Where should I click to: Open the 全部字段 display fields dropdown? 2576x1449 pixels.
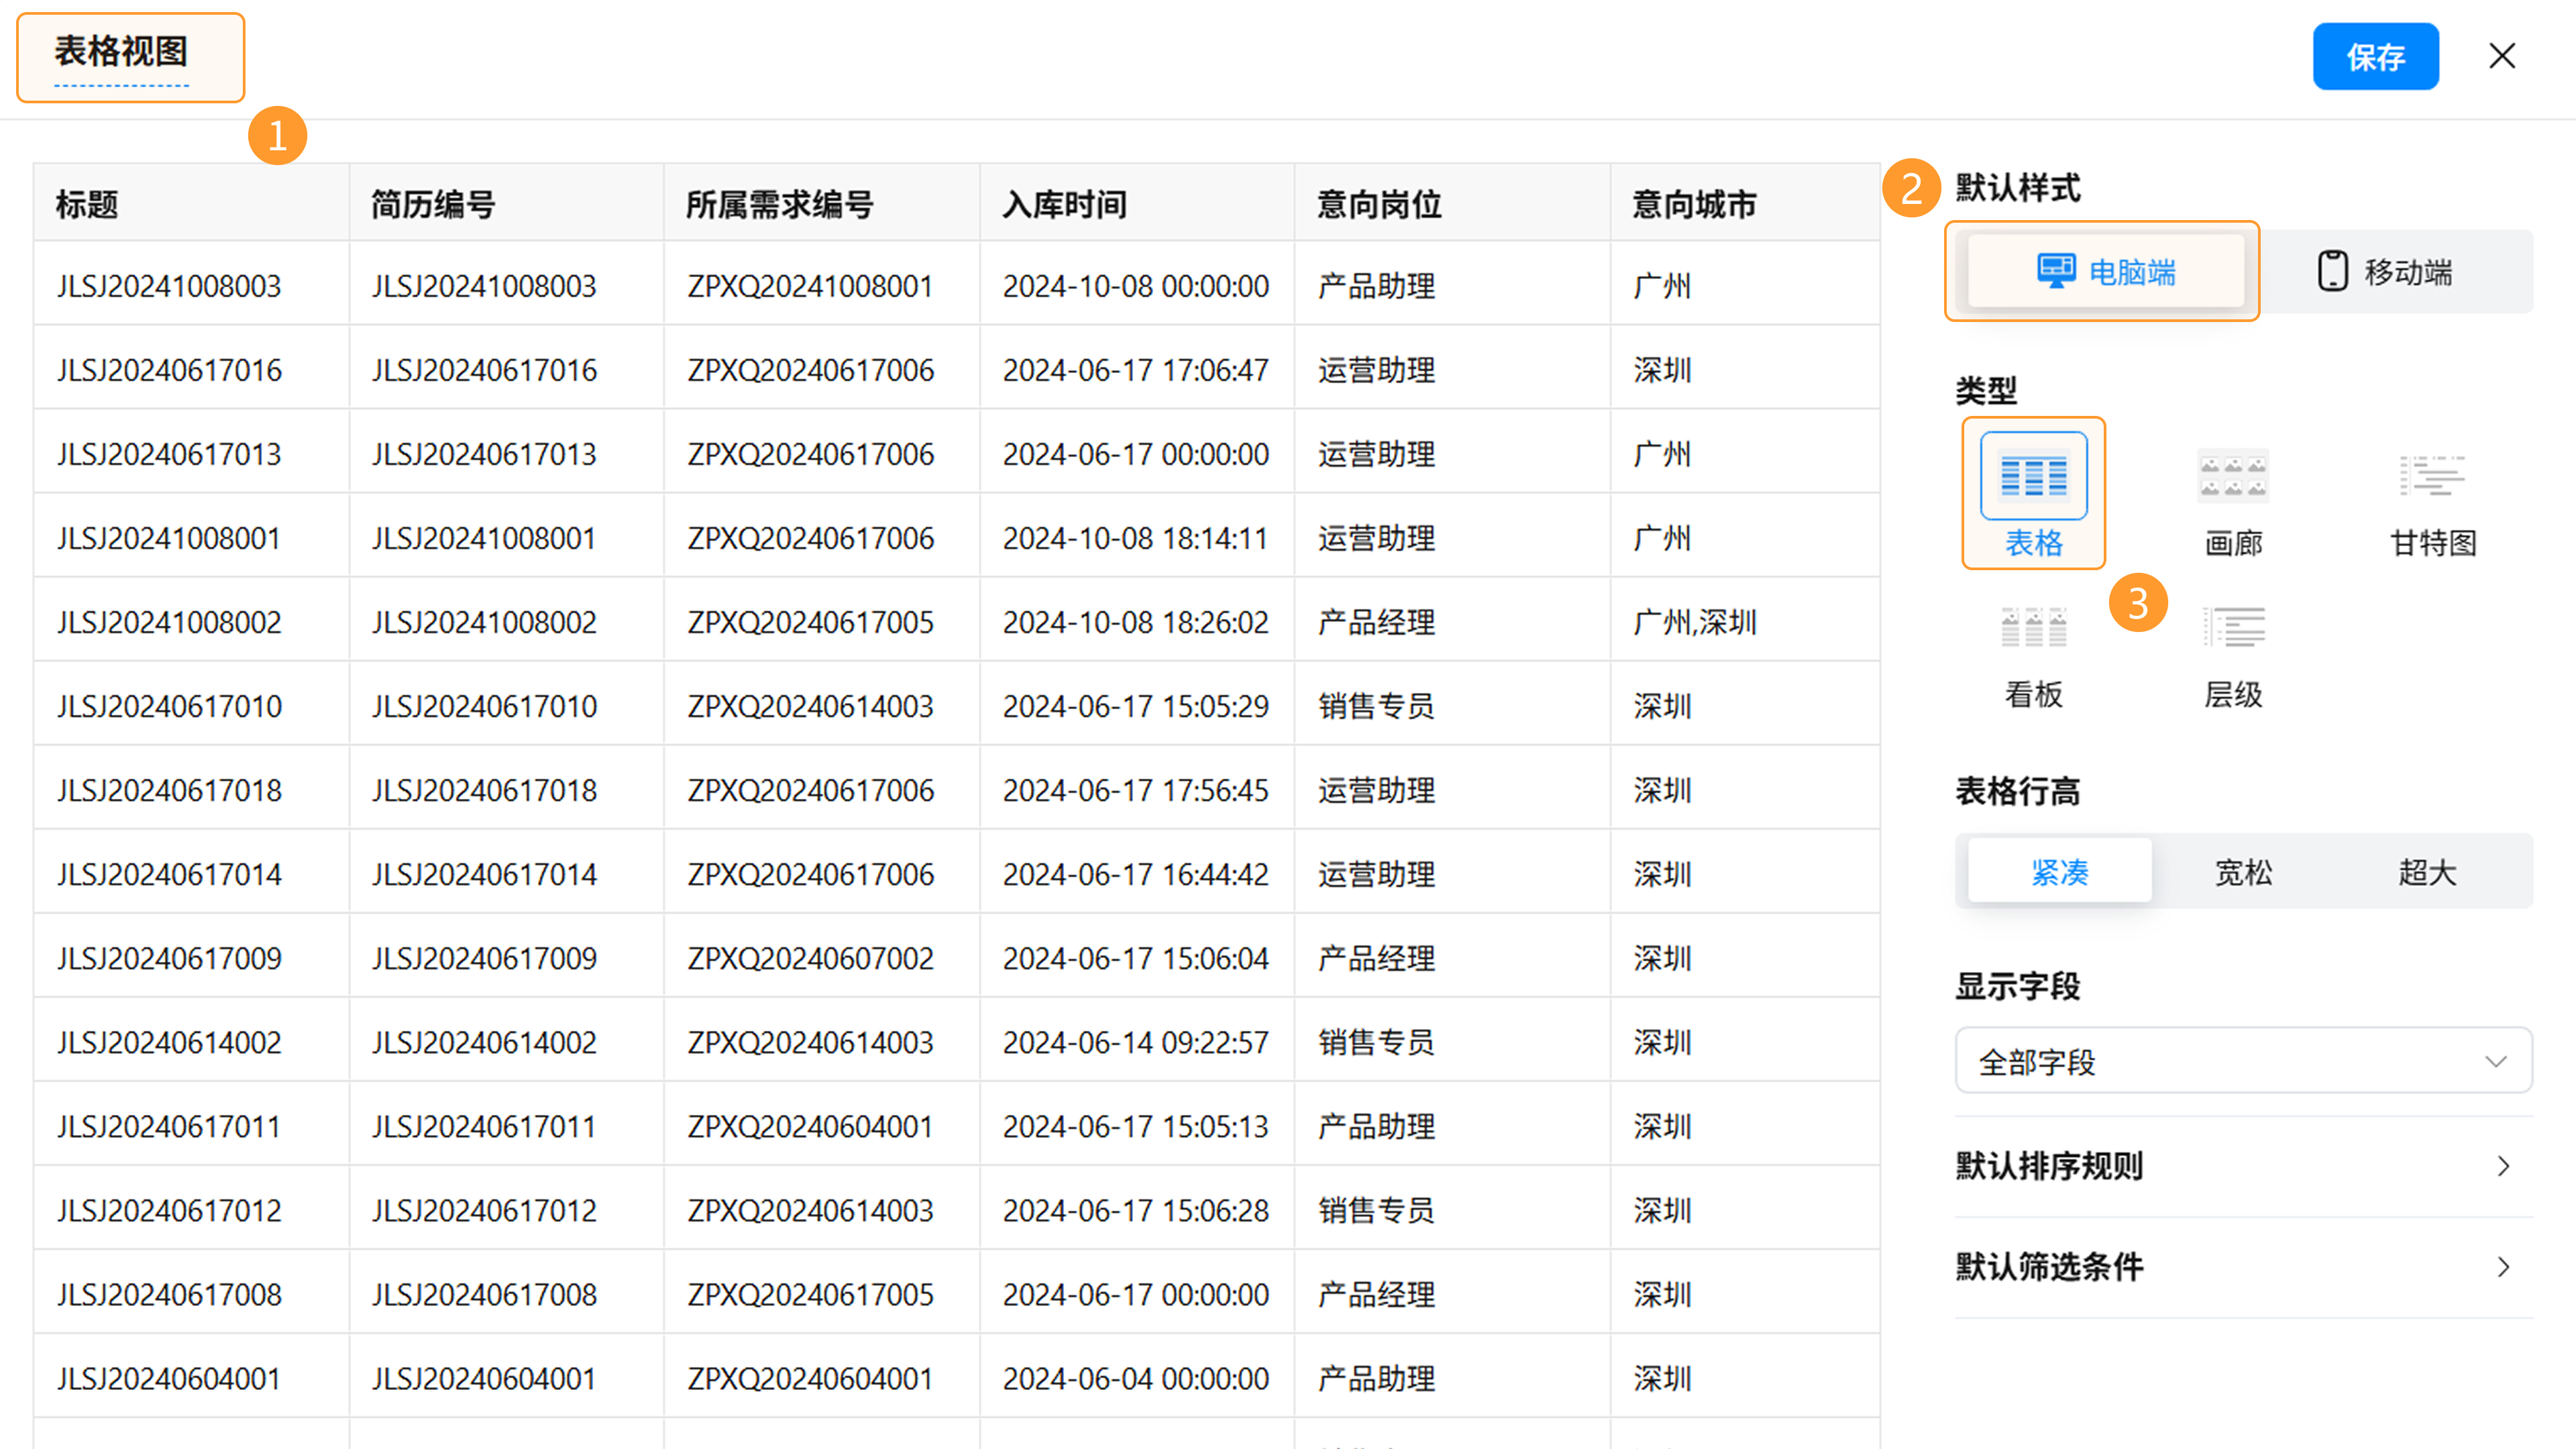pos(2243,1061)
